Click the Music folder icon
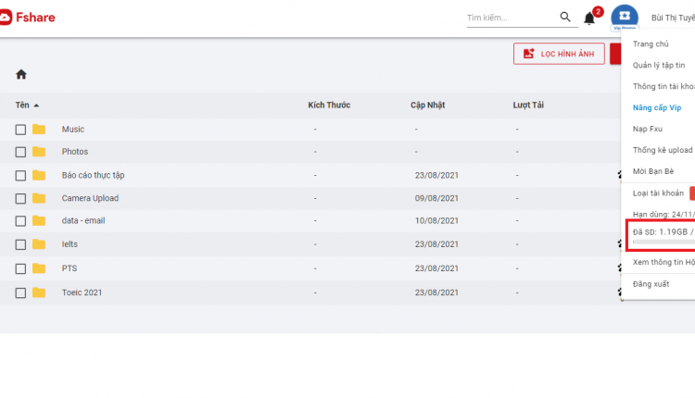695x398 pixels. pos(39,130)
